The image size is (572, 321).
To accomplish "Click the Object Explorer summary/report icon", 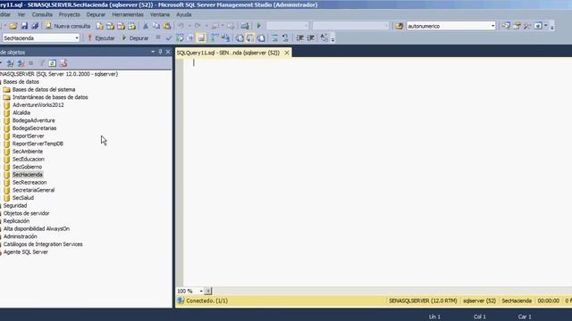I will pos(63,63).
